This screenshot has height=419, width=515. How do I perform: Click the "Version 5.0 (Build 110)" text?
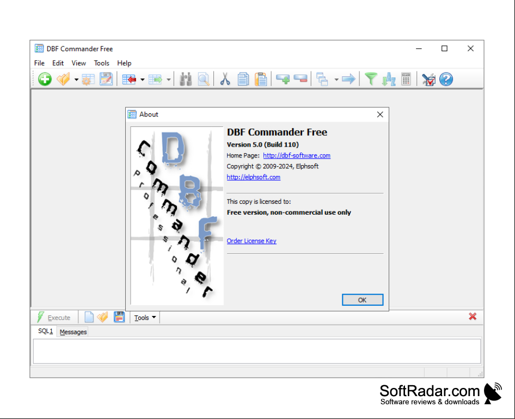pos(263,144)
